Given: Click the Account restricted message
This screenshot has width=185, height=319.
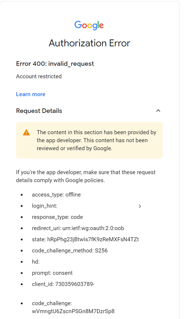Looking at the screenshot, I should tap(39, 76).
